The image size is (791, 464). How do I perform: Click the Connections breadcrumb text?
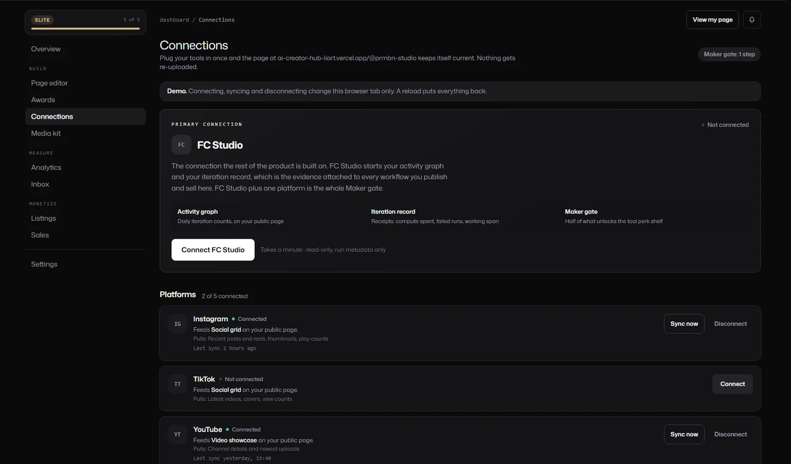[x=217, y=20]
